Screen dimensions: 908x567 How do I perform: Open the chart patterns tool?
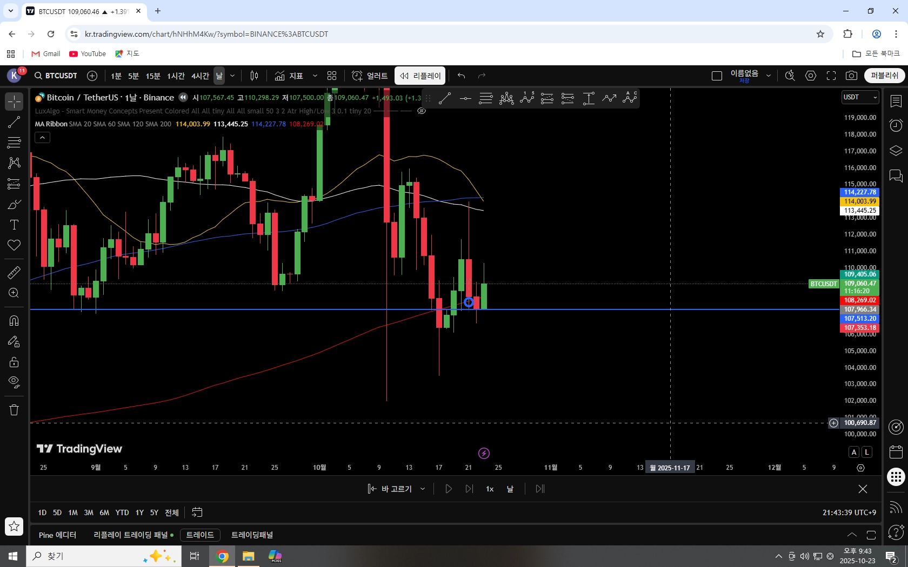(14, 163)
